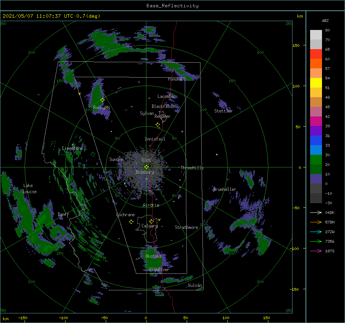Click the orange 57DM arrow in legend

point(316,222)
